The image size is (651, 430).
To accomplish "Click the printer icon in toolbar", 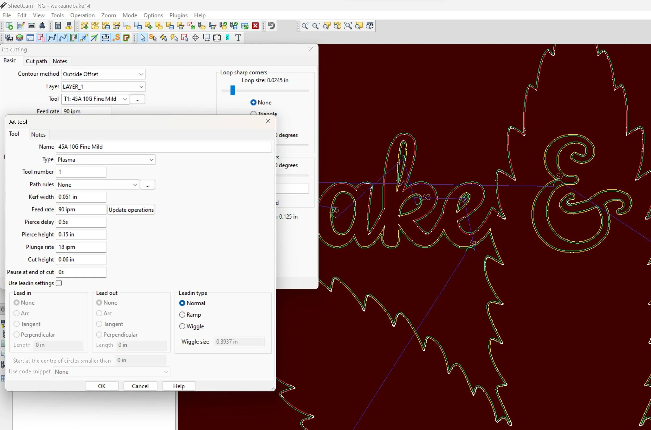I will (32, 26).
